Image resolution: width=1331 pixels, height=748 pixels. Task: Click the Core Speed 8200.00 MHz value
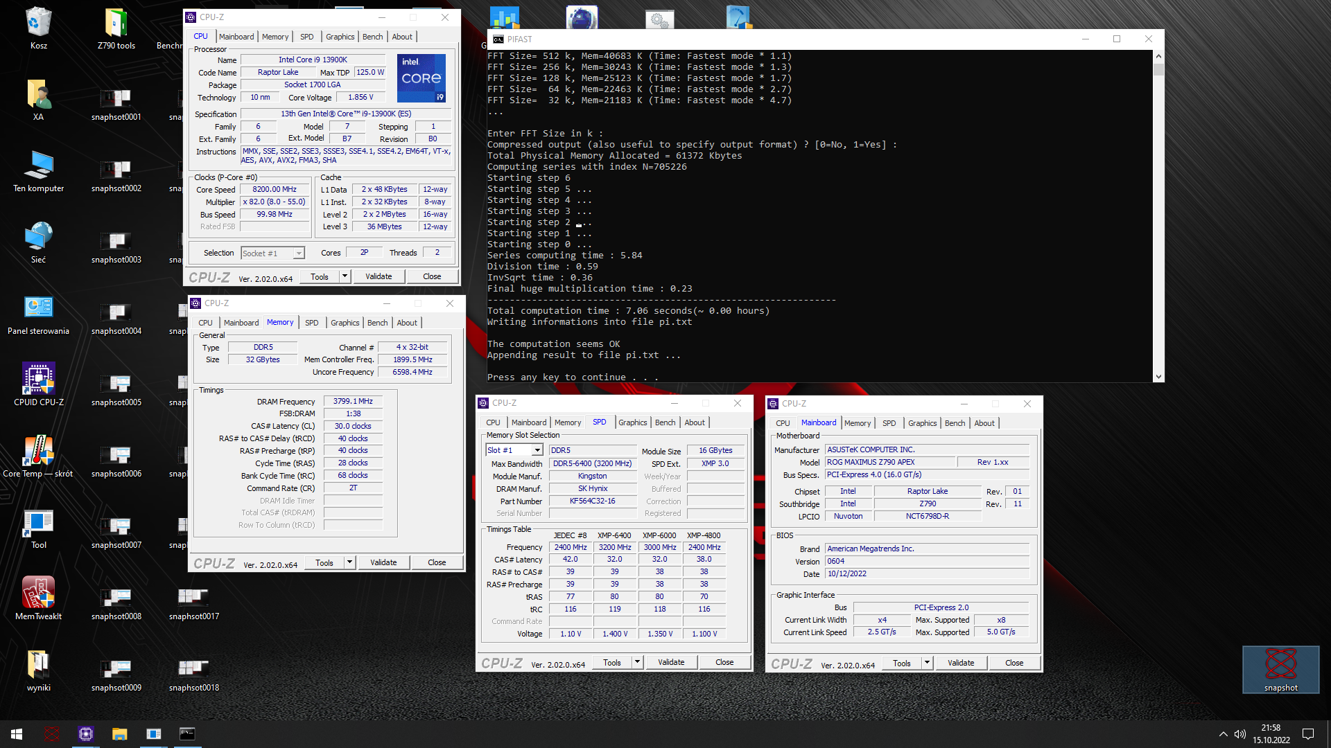[x=275, y=189]
